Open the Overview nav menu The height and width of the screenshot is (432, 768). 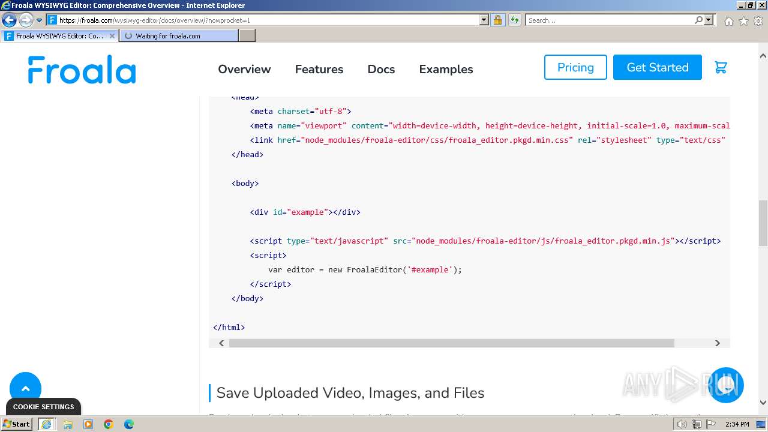pos(244,70)
